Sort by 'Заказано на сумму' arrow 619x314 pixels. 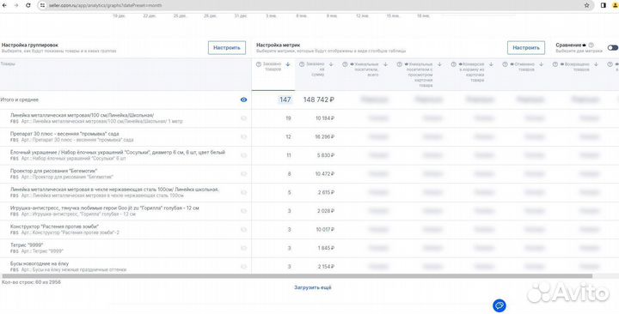click(x=331, y=64)
